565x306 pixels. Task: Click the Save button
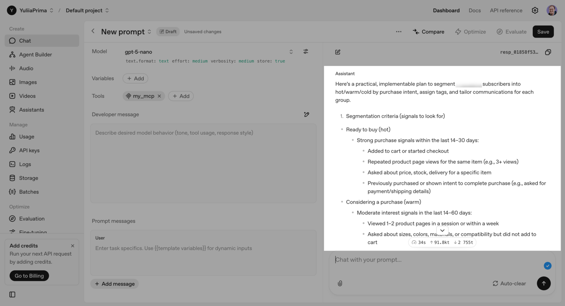[543, 32]
